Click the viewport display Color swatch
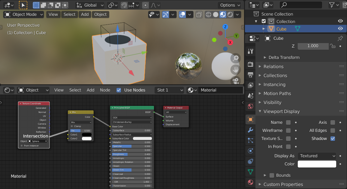Image resolution: width=347 pixels, height=189 pixels. pyautogui.click(x=317, y=164)
